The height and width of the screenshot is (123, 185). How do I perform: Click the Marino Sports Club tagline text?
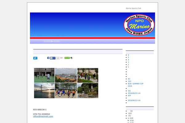tap(133, 8)
